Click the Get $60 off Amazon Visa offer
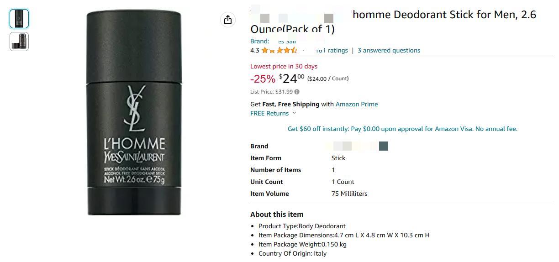 coord(402,129)
